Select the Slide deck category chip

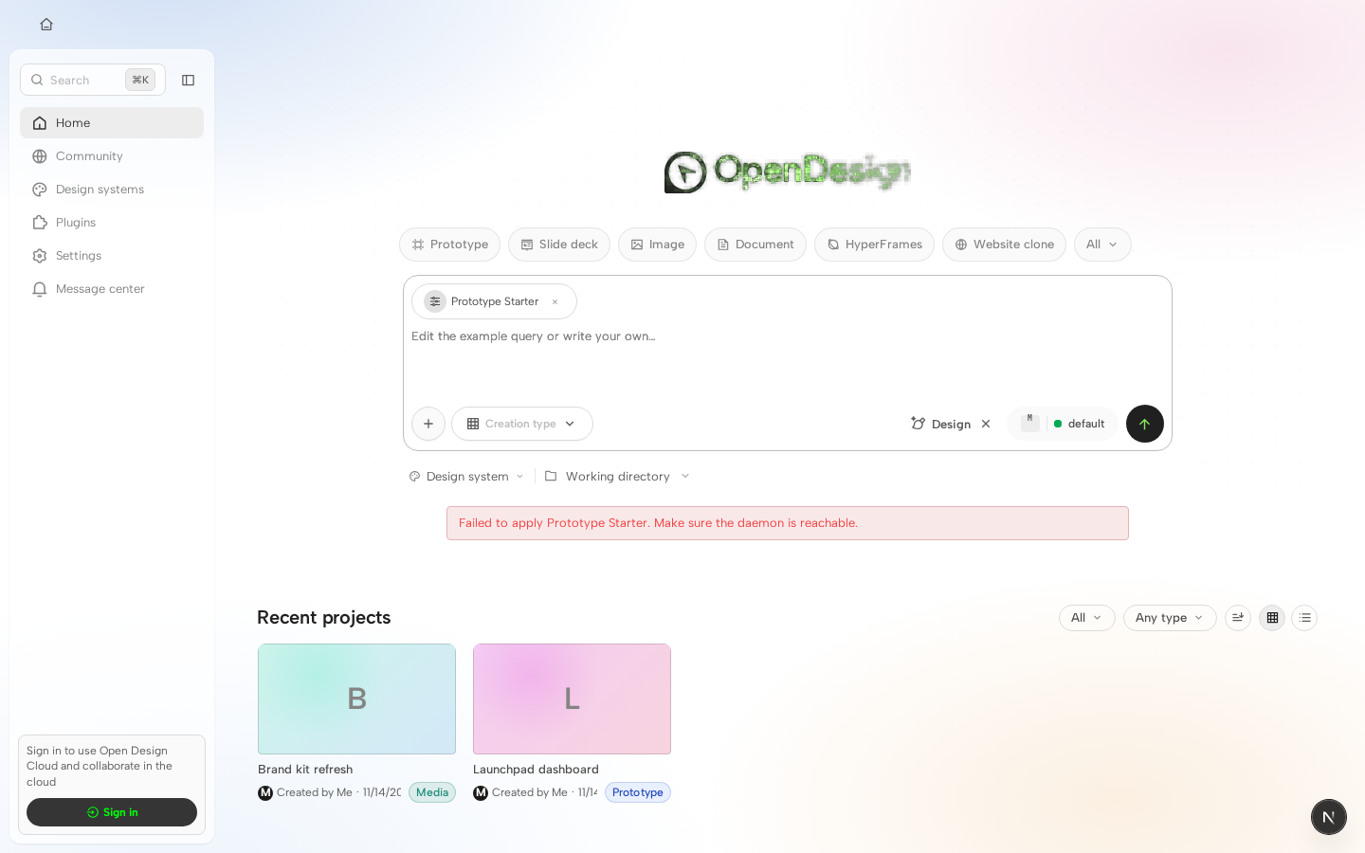tap(559, 245)
